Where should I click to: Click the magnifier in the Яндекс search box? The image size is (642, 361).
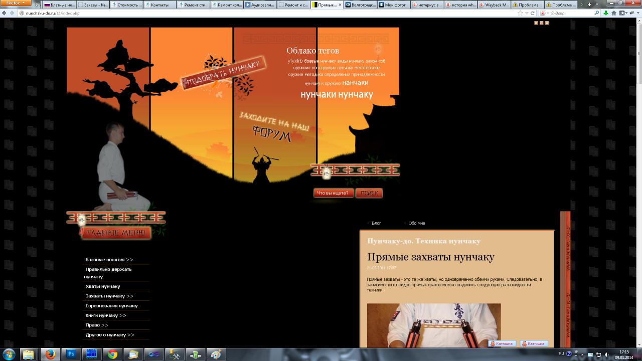click(x=597, y=13)
